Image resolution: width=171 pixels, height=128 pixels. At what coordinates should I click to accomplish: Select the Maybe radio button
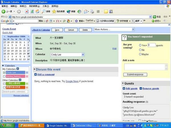click(x=140, y=54)
